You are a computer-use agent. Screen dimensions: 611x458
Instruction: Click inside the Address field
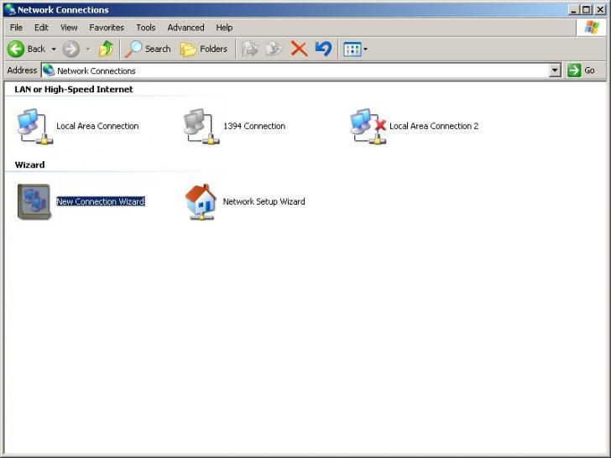[x=294, y=70]
